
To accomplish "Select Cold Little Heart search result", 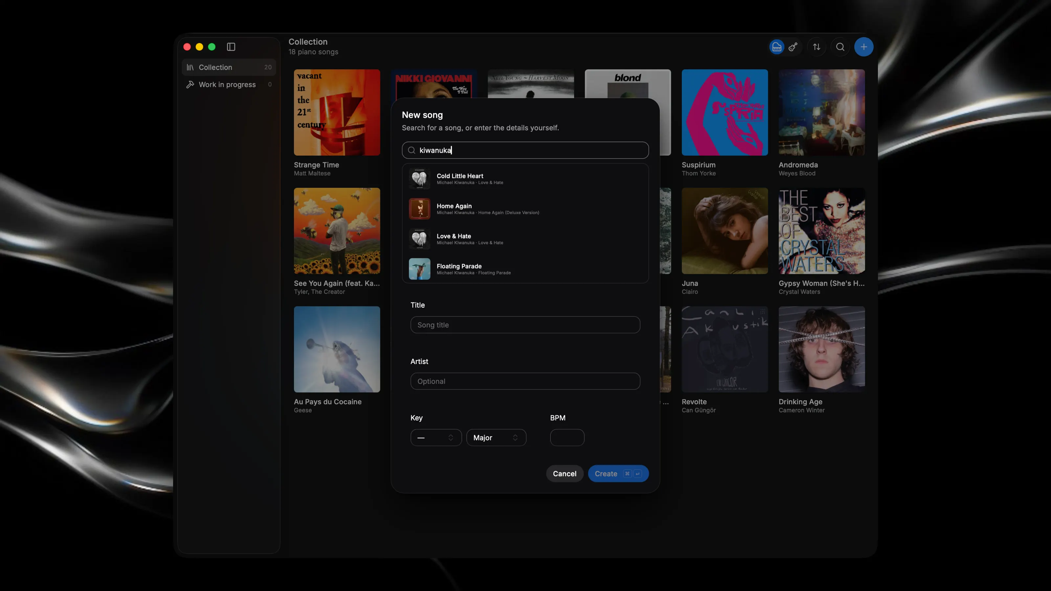I will [x=525, y=179].
